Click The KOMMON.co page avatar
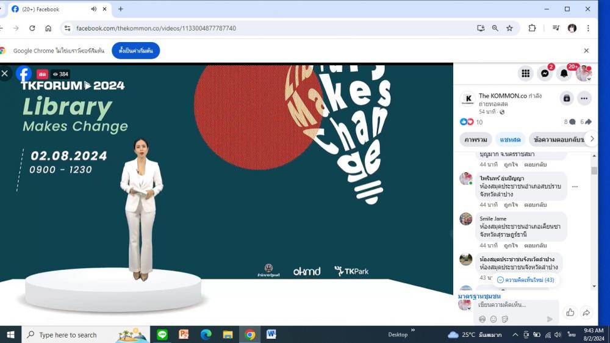The height and width of the screenshot is (343, 610). tap(468, 98)
